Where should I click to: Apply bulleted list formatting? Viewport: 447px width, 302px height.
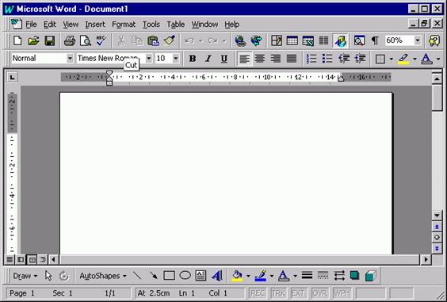click(x=327, y=59)
